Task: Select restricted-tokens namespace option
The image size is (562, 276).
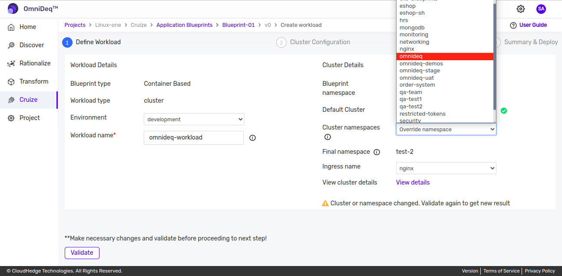Action: (445, 114)
